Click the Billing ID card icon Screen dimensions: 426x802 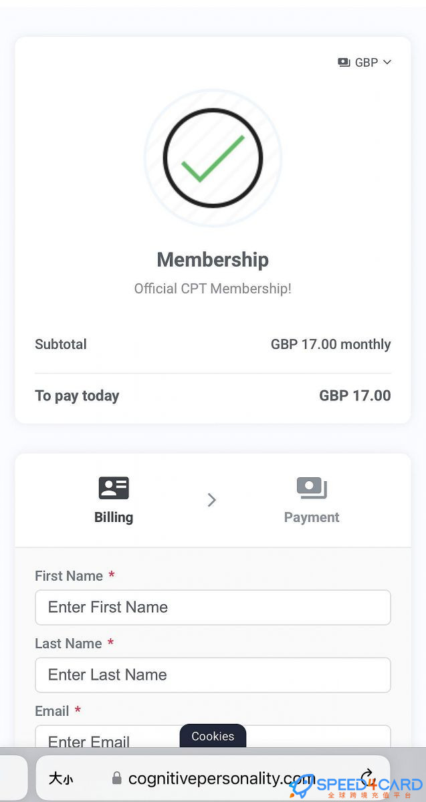[x=114, y=488]
